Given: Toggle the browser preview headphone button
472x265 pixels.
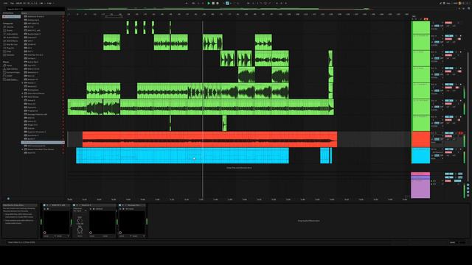Looking at the screenshot, I should 8,199.
